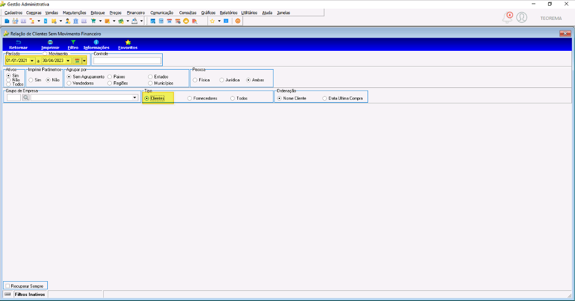Click the orange power icon
Screen dimensions: 575x301
(238, 21)
